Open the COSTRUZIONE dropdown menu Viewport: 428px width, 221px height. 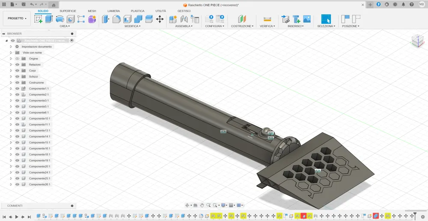point(242,26)
